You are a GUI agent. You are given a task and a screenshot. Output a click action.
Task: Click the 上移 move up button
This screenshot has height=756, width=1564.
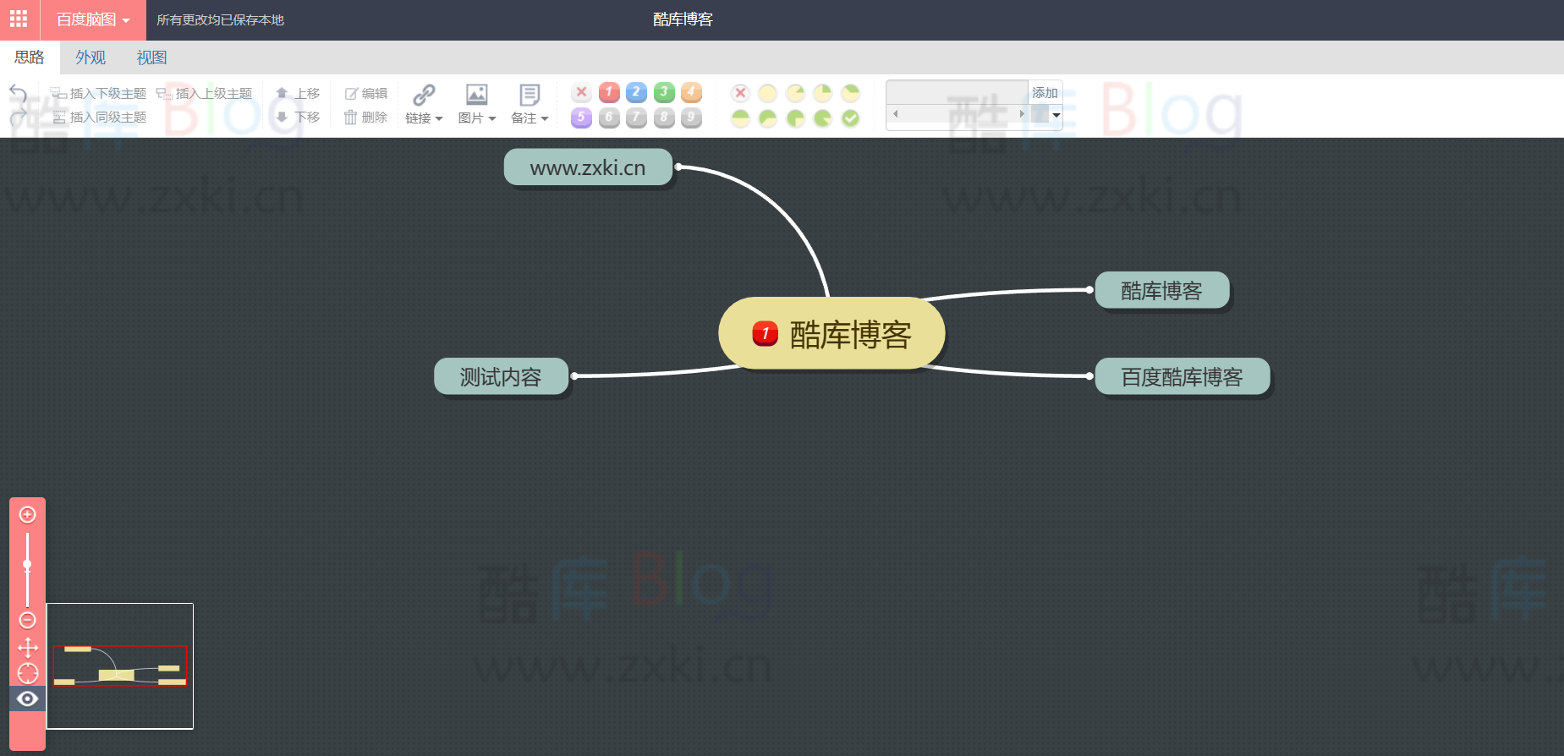coord(298,93)
